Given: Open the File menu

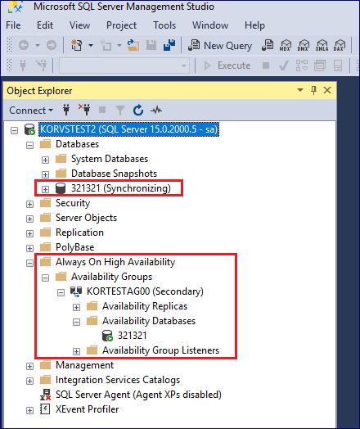Looking at the screenshot, I should (x=13, y=25).
